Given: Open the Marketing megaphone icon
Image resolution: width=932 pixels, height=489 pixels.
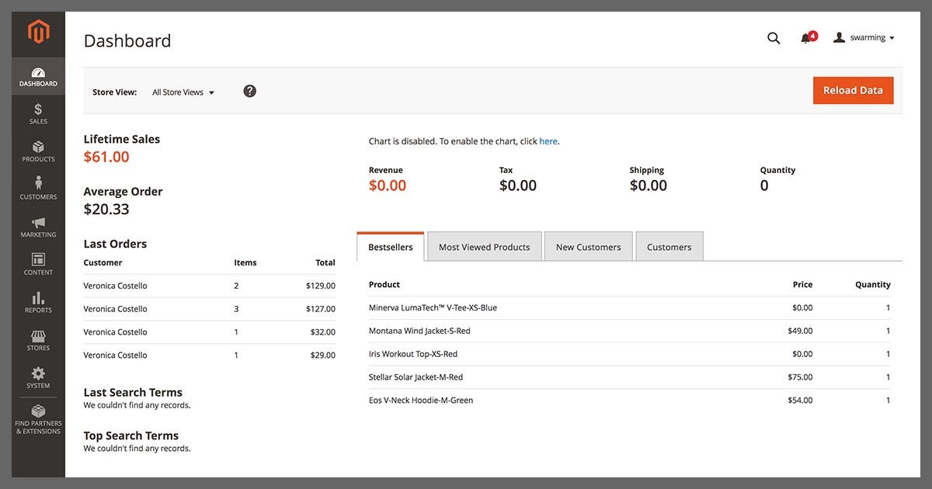Looking at the screenshot, I should coord(38,223).
